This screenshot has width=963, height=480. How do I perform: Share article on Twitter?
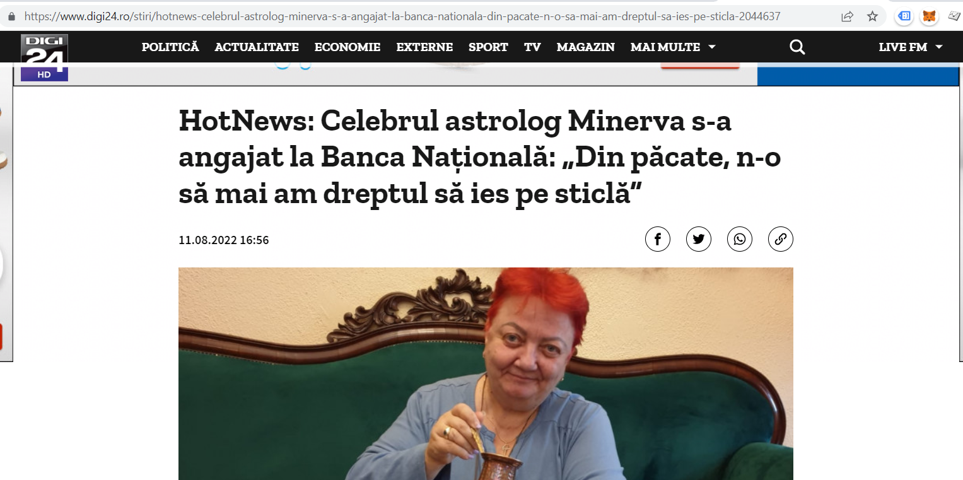699,239
